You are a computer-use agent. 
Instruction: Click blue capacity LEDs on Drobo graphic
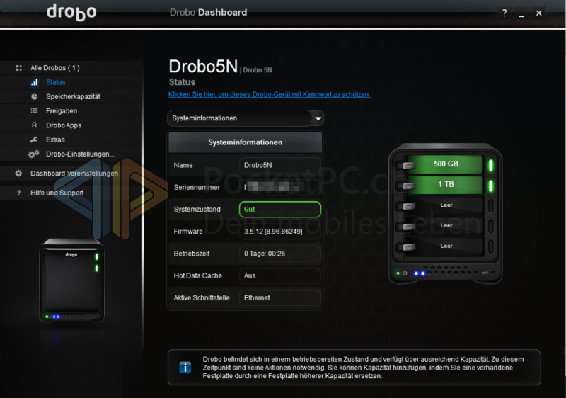point(420,273)
